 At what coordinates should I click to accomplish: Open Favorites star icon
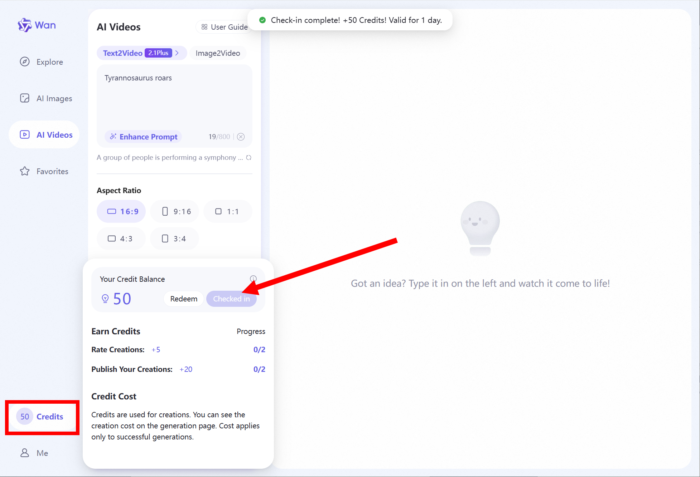[x=25, y=171]
